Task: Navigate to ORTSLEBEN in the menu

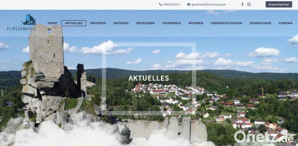Action: click(x=145, y=23)
